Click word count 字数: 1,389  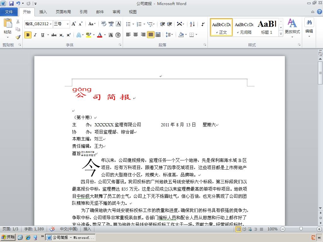(x=34, y=229)
